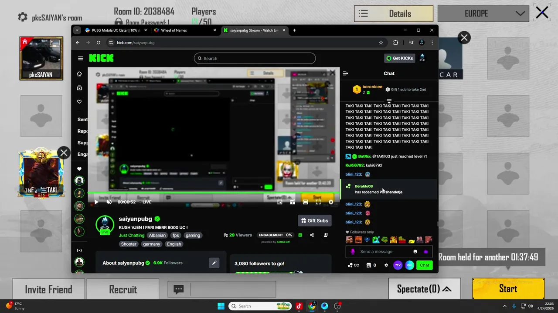Select the Just Chatting category link
Viewport: 558px width, 313px height.
[x=131, y=235]
